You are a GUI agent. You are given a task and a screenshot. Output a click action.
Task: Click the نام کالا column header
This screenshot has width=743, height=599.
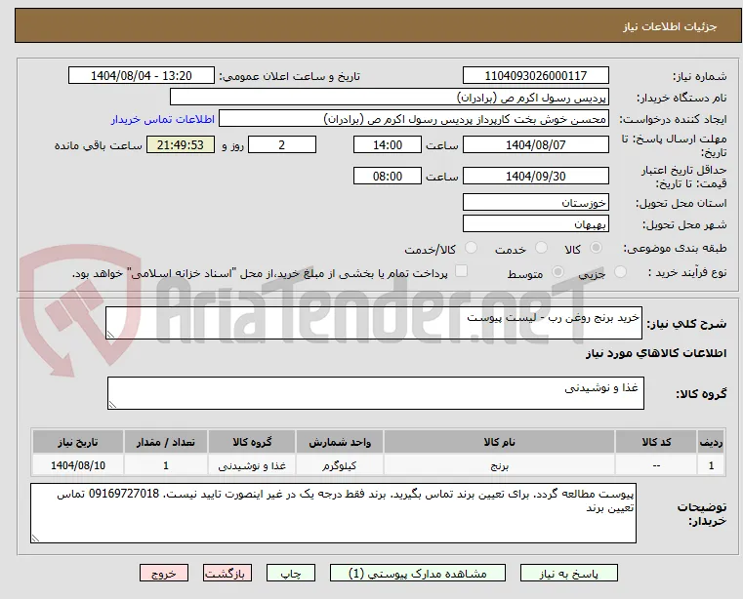click(x=500, y=442)
